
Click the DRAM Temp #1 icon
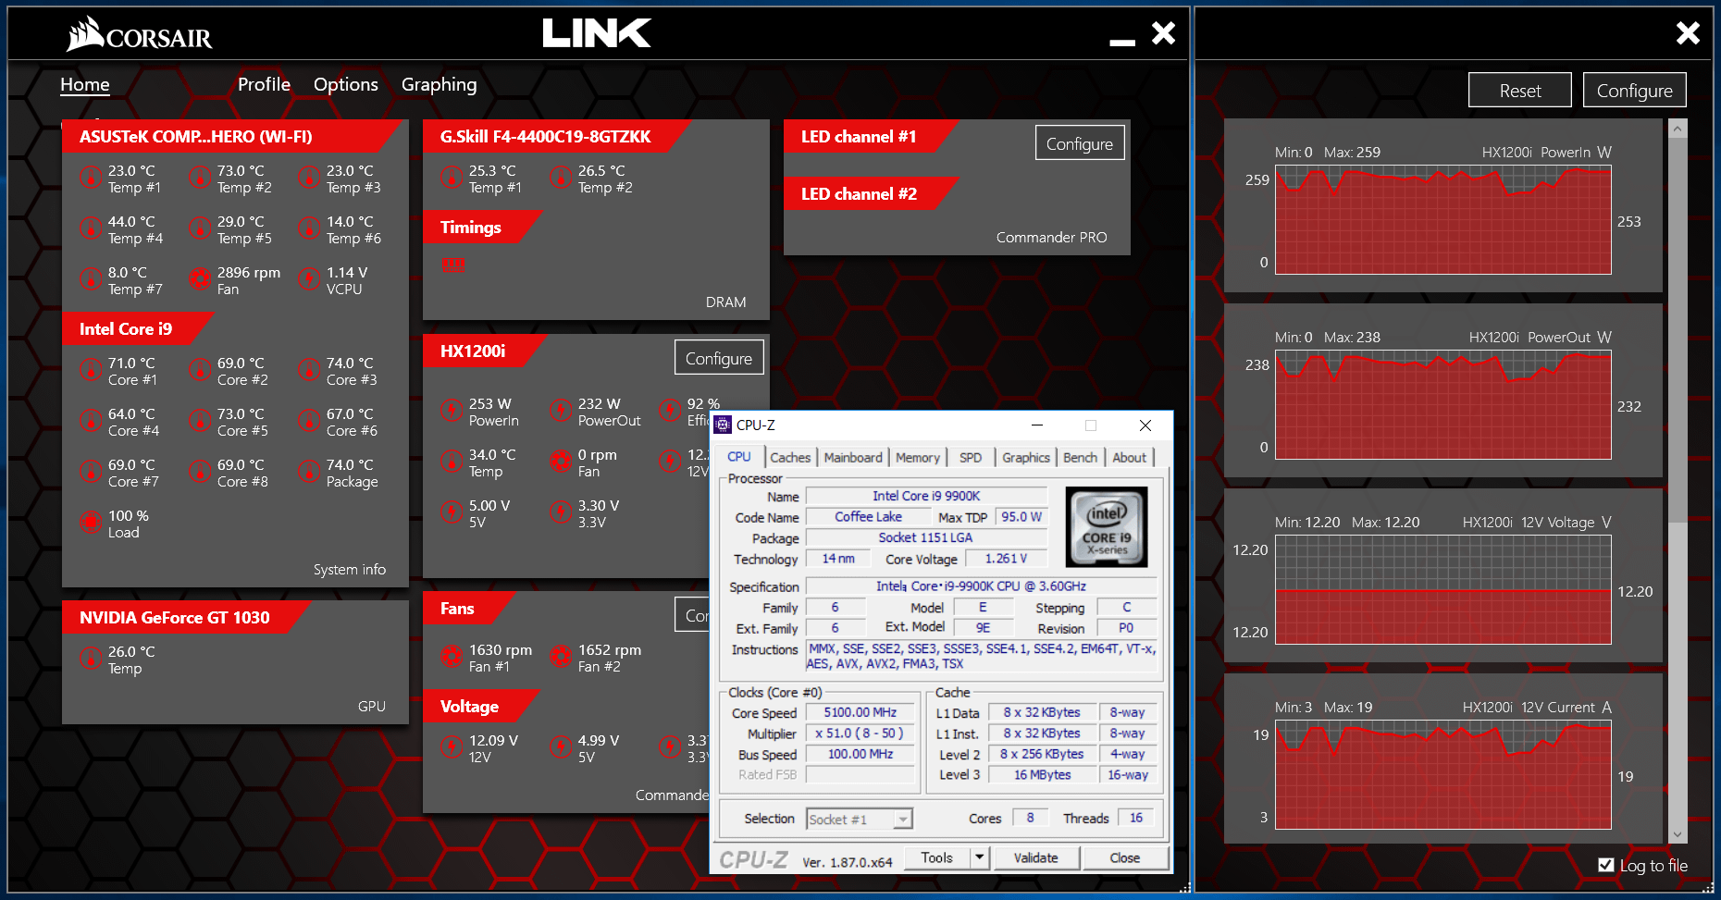(451, 178)
